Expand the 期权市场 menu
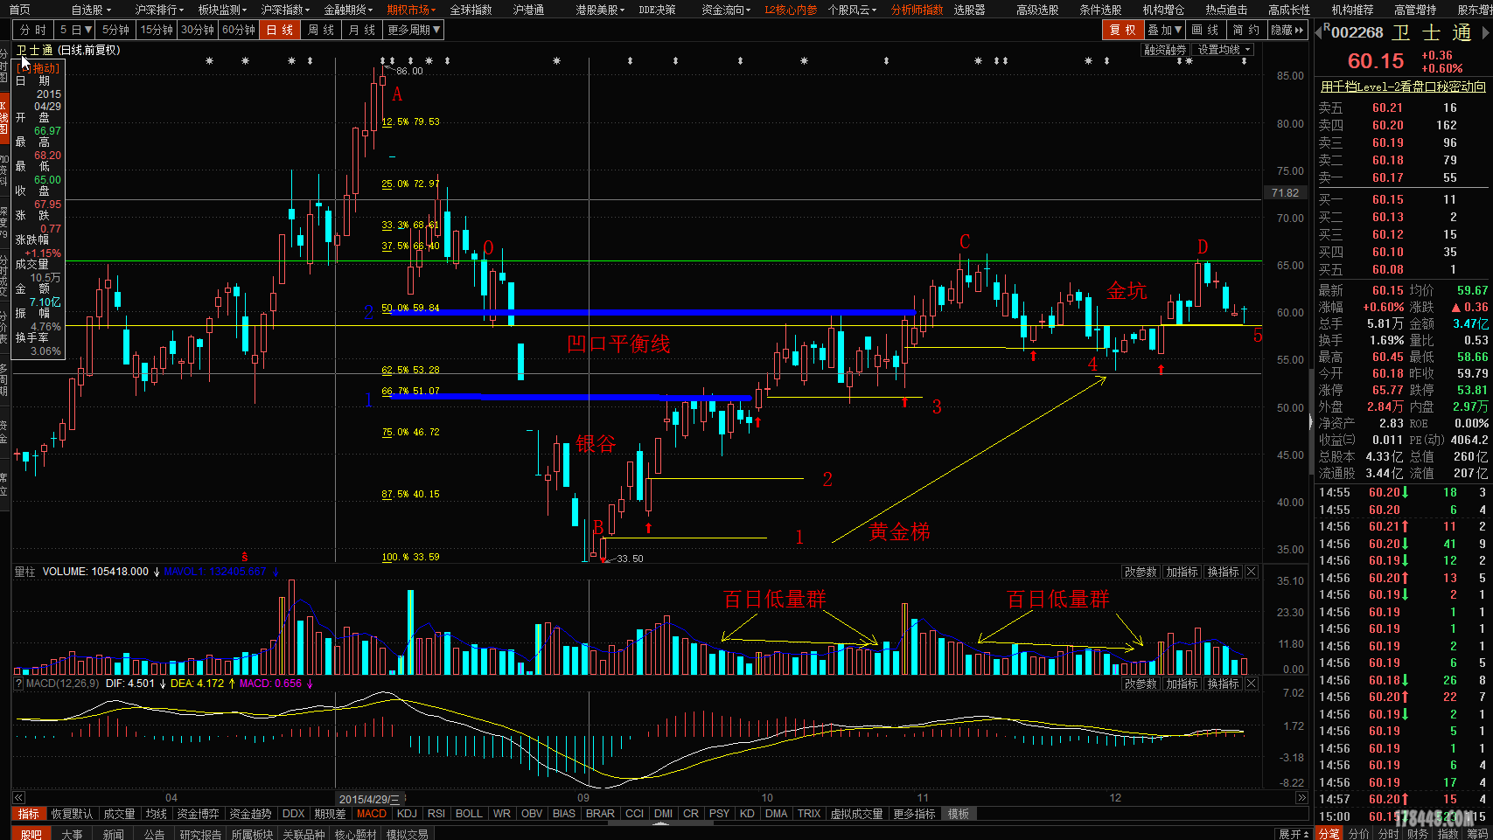The width and height of the screenshot is (1493, 840). [x=411, y=10]
